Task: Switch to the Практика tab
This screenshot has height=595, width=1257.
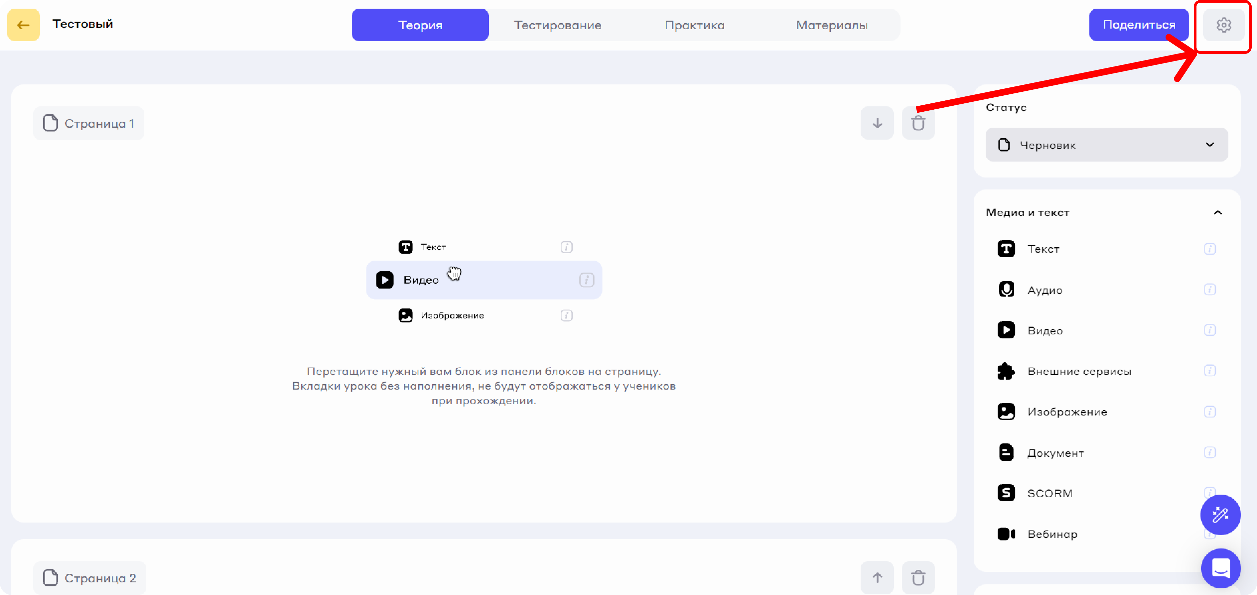Action: [x=694, y=25]
